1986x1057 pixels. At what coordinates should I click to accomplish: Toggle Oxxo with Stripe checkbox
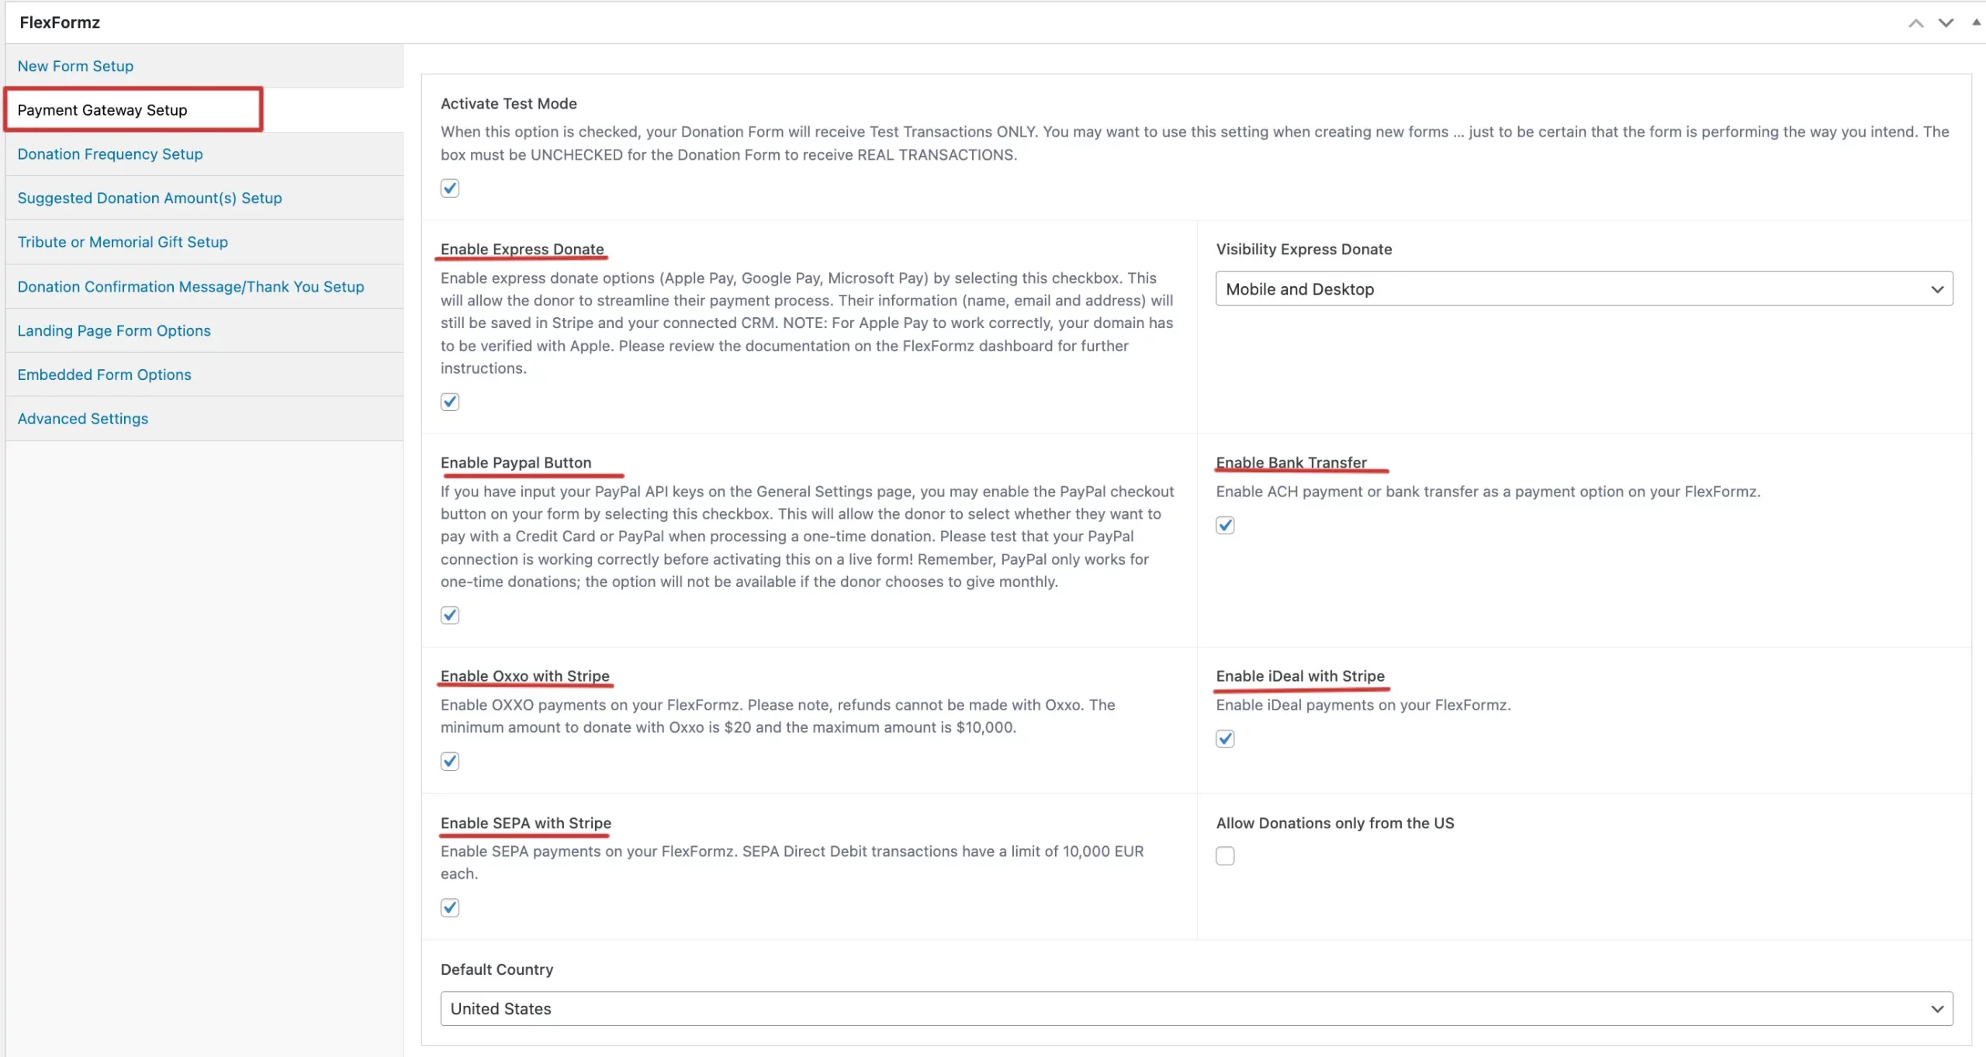point(450,761)
